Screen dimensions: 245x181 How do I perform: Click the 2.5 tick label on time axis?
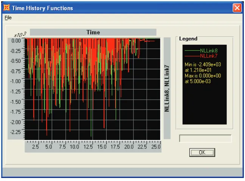point(36,147)
